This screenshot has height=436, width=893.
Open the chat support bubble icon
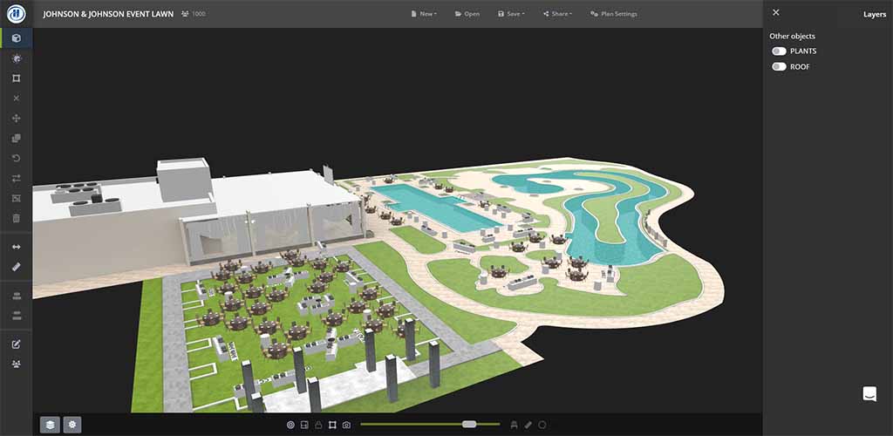(869, 394)
